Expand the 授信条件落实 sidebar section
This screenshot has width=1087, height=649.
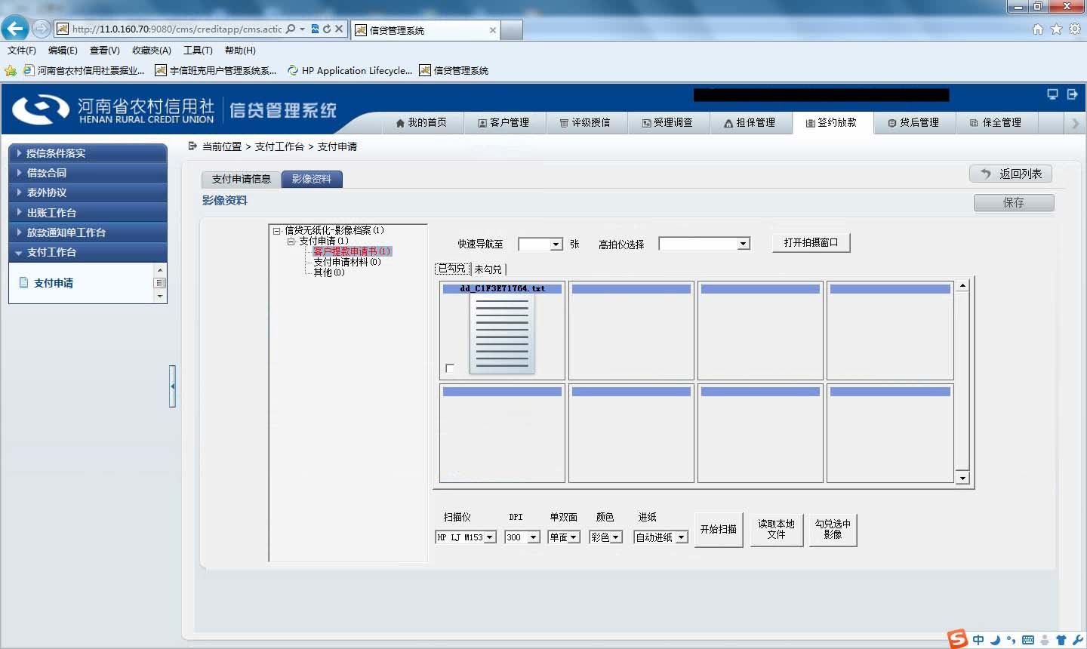point(88,153)
